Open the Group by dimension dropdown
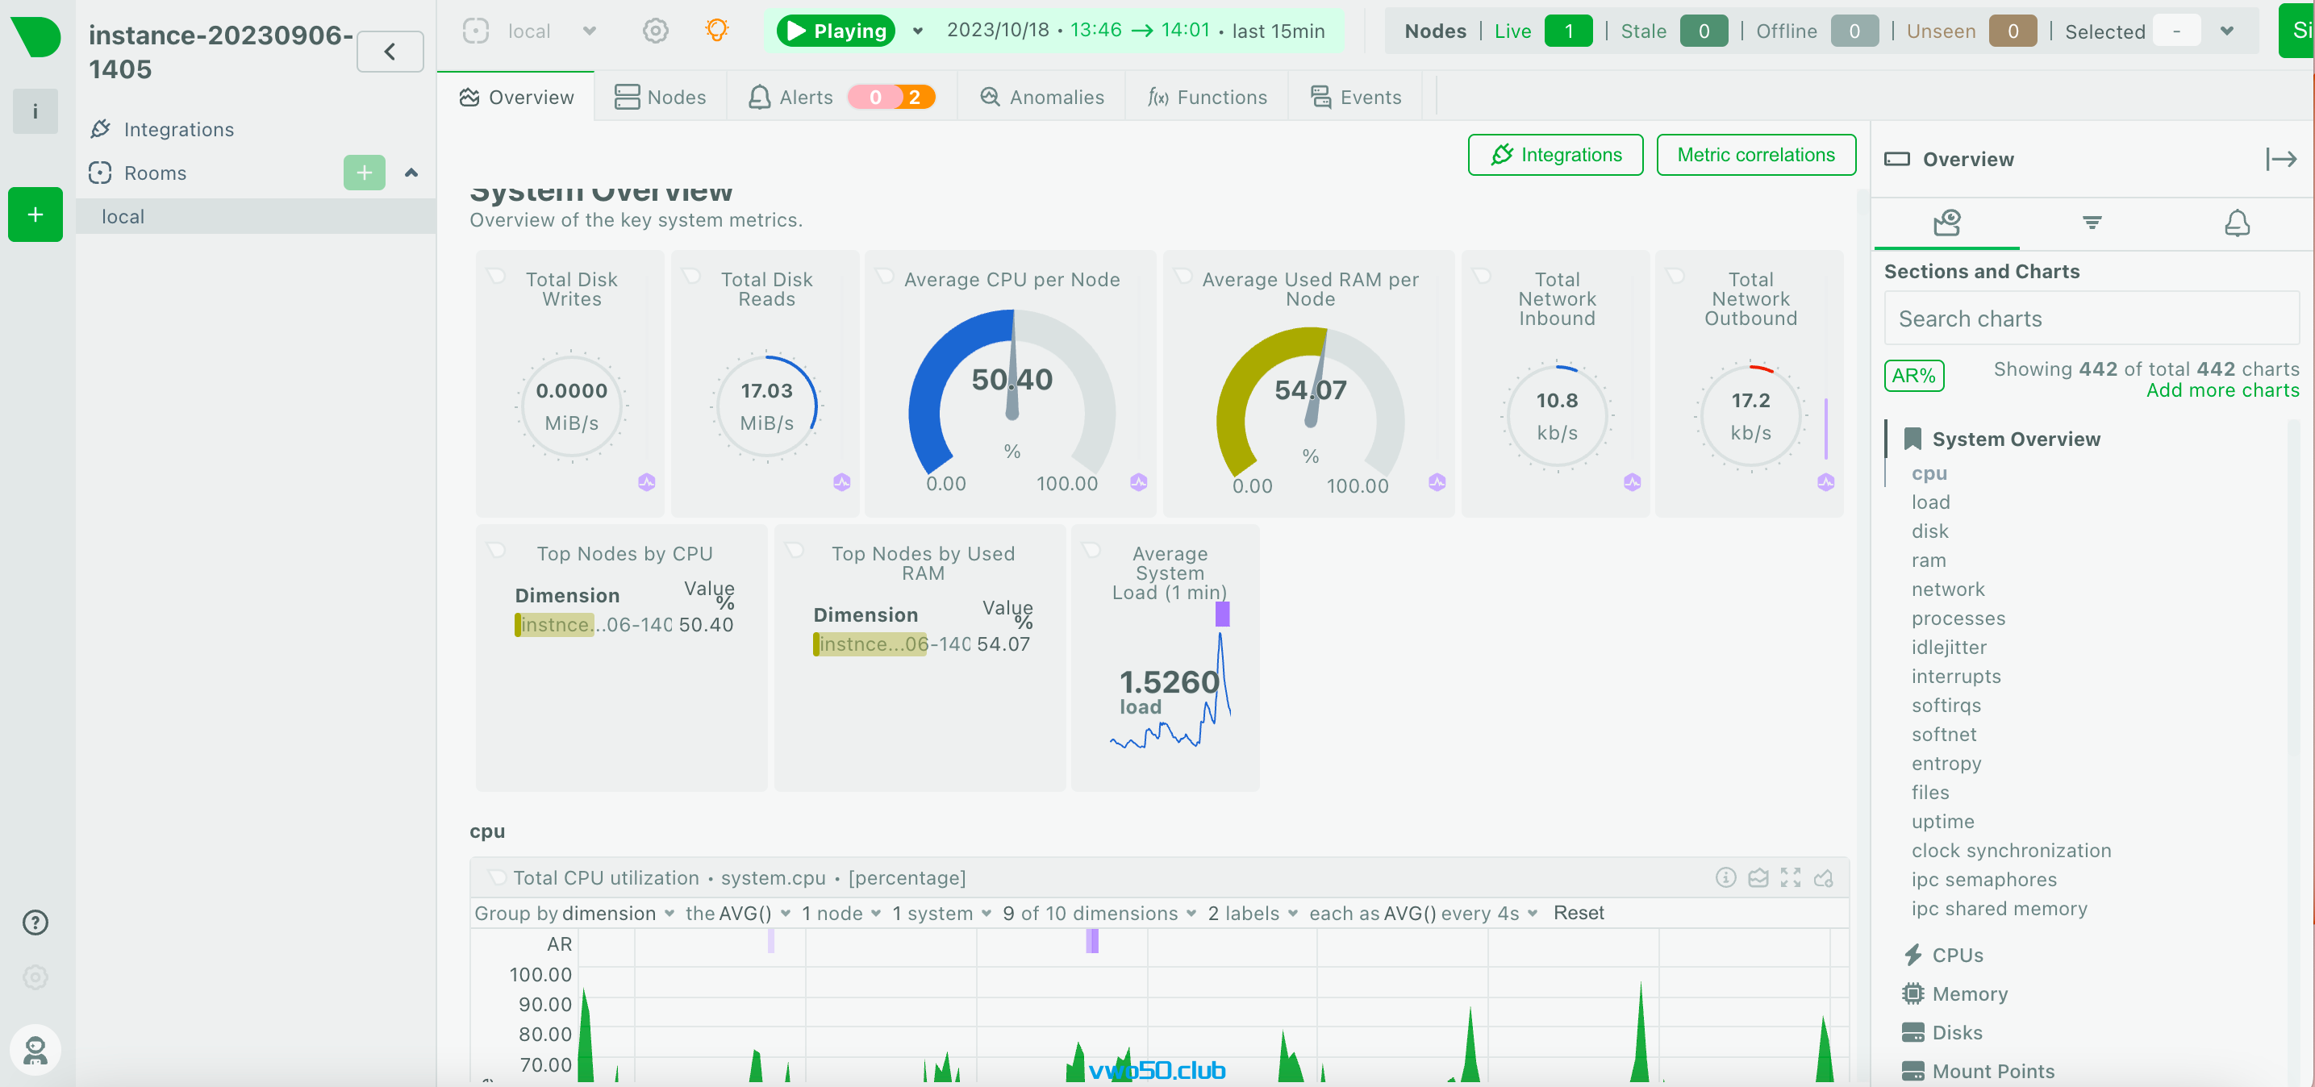This screenshot has height=1087, width=2315. tap(619, 913)
